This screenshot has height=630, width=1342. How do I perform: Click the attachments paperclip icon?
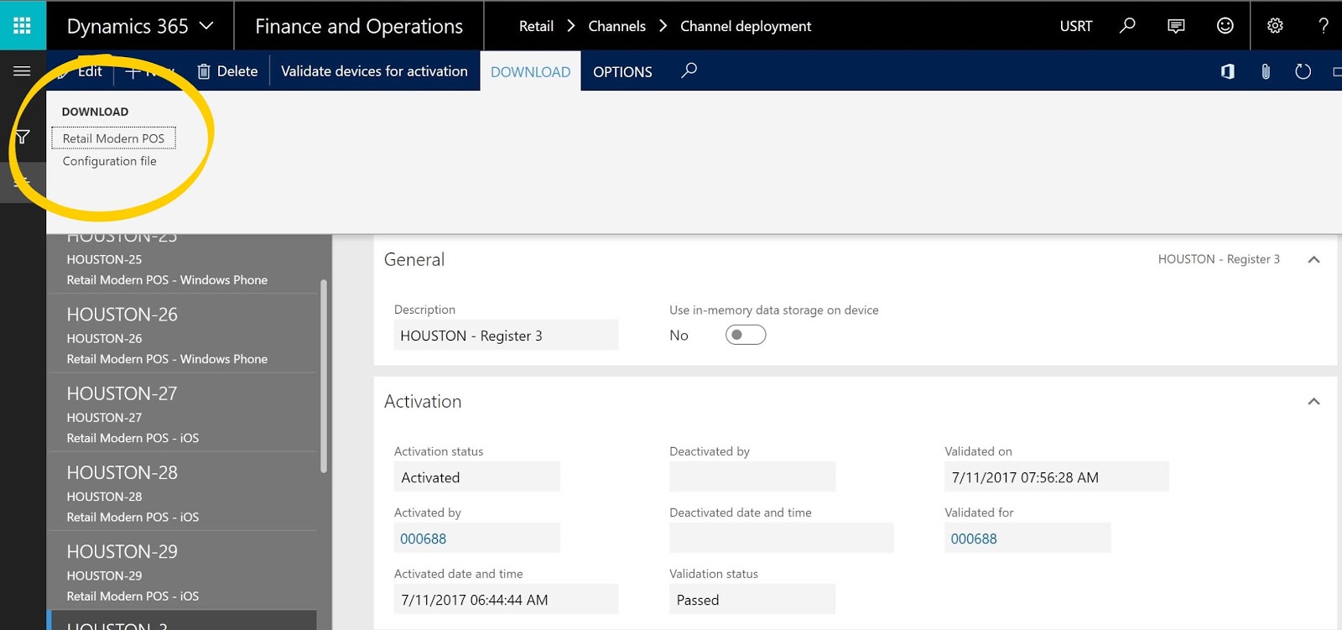(x=1266, y=71)
